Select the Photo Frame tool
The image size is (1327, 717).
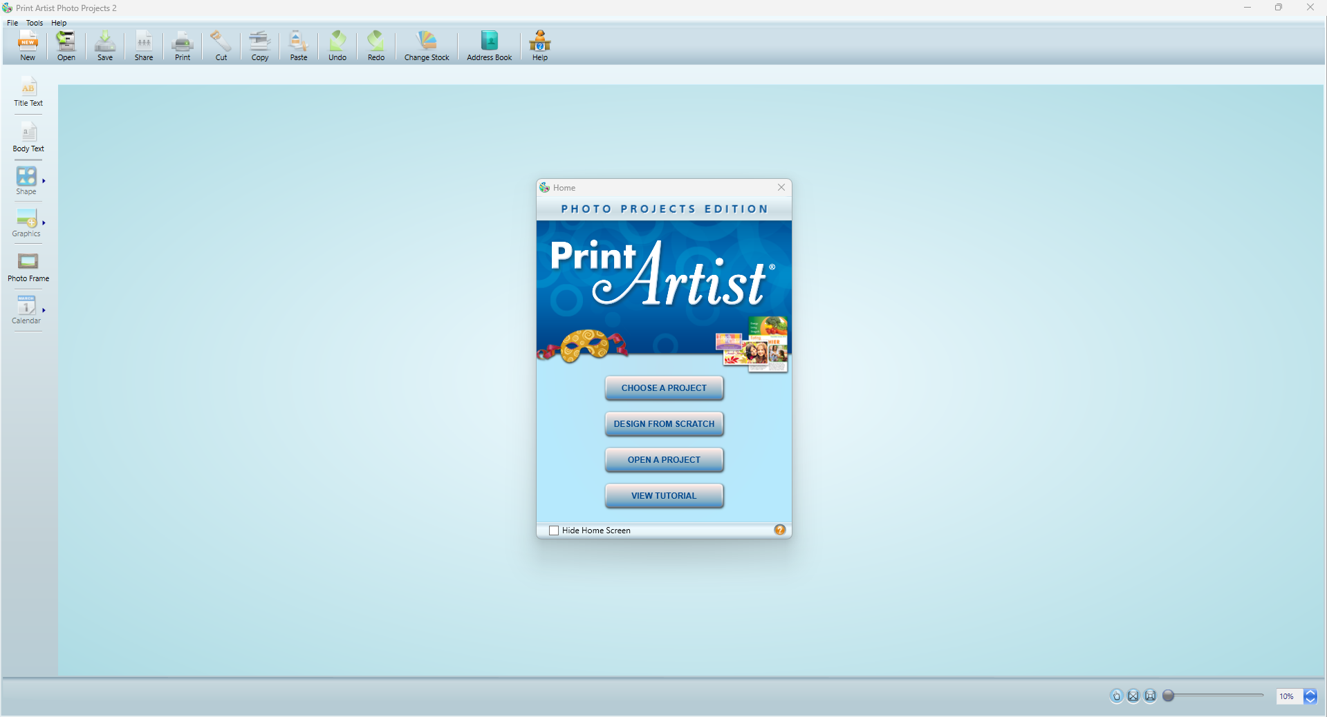[x=28, y=267]
